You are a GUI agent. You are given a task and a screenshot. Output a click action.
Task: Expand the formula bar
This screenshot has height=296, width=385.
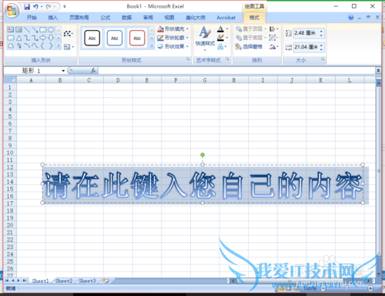[x=378, y=70]
